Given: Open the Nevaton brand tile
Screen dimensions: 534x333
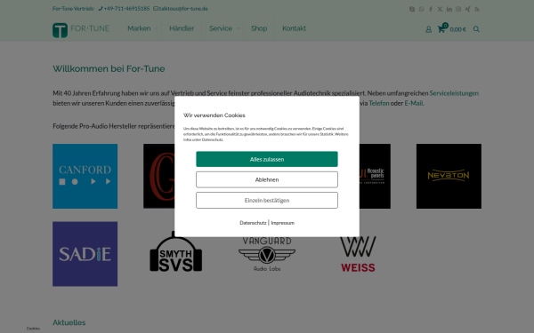Looking at the screenshot, I should click(x=449, y=176).
